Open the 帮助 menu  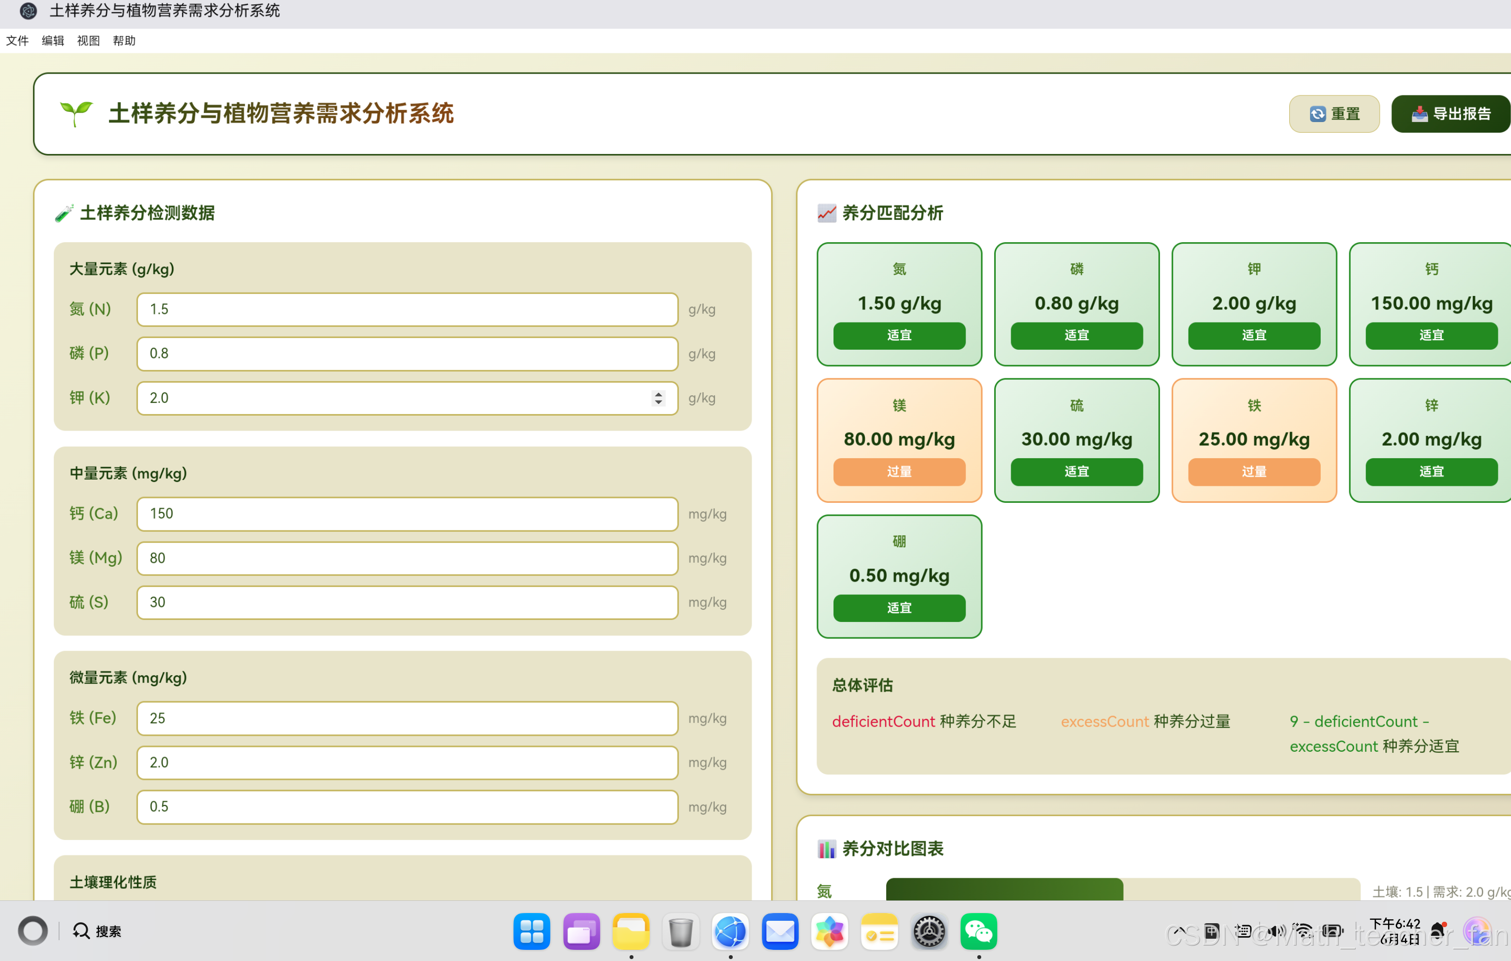124,41
